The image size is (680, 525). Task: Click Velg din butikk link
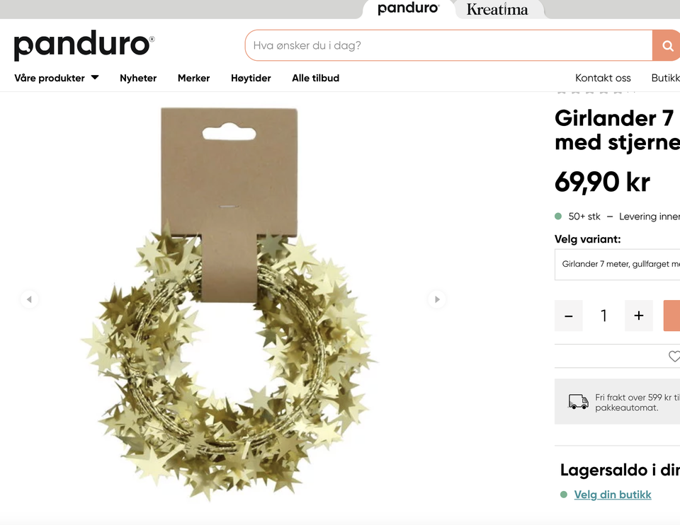[612, 495]
